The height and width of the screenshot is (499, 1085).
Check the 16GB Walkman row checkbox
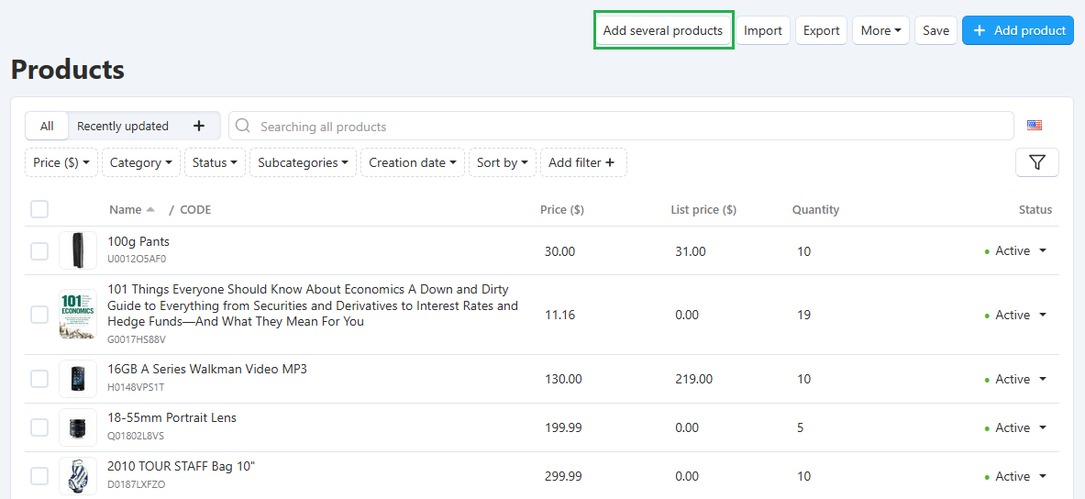(x=39, y=379)
